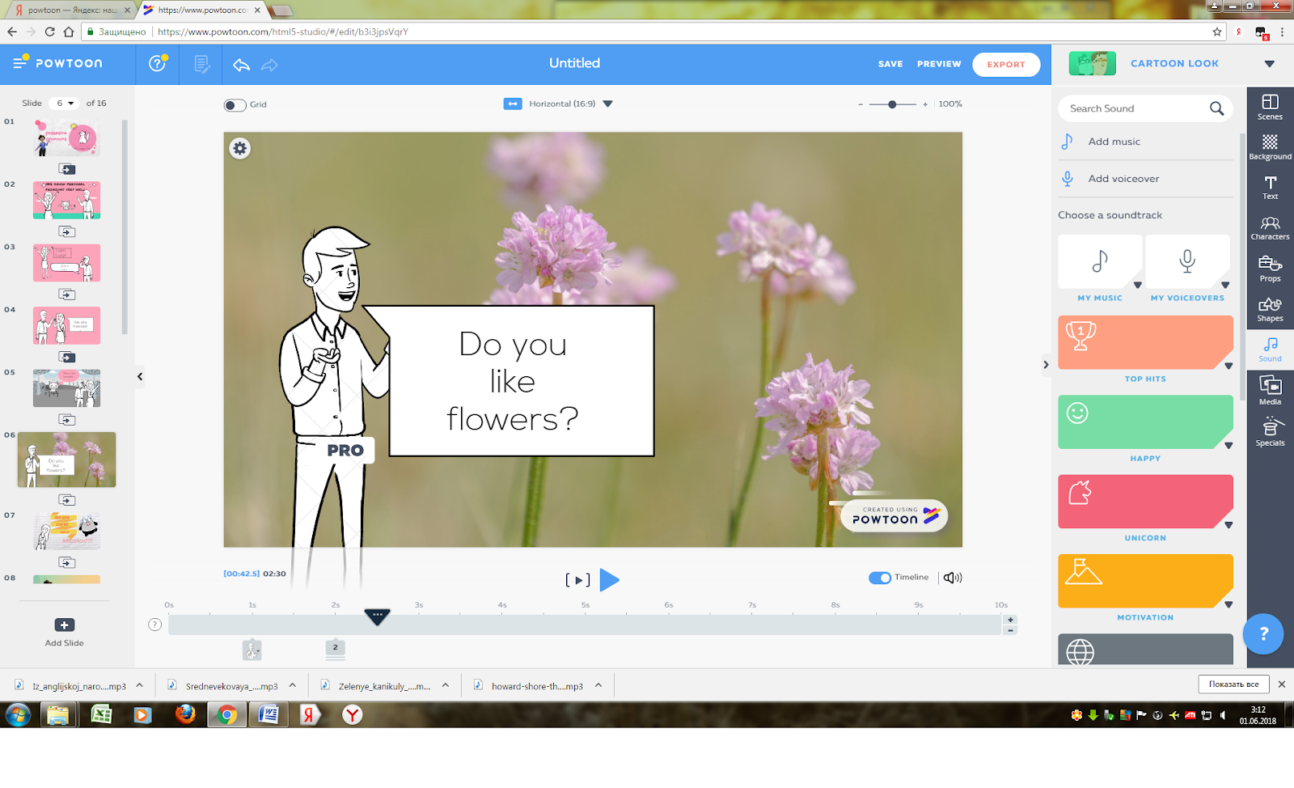This screenshot has height=788, width=1294.
Task: Add transition after slide 06
Action: (67, 500)
